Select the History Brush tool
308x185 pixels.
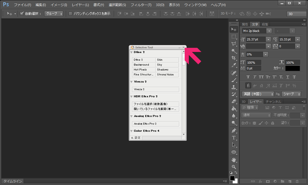point(233,94)
